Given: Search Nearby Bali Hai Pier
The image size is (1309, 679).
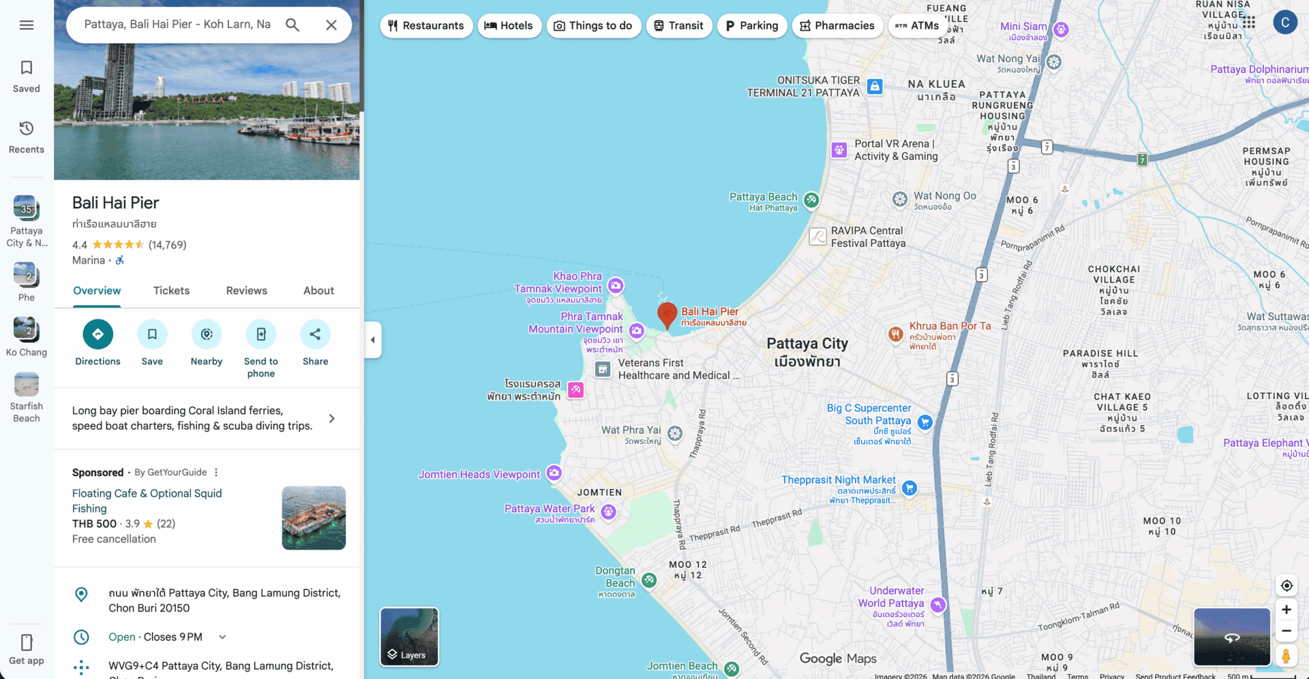Looking at the screenshot, I should 207,343.
